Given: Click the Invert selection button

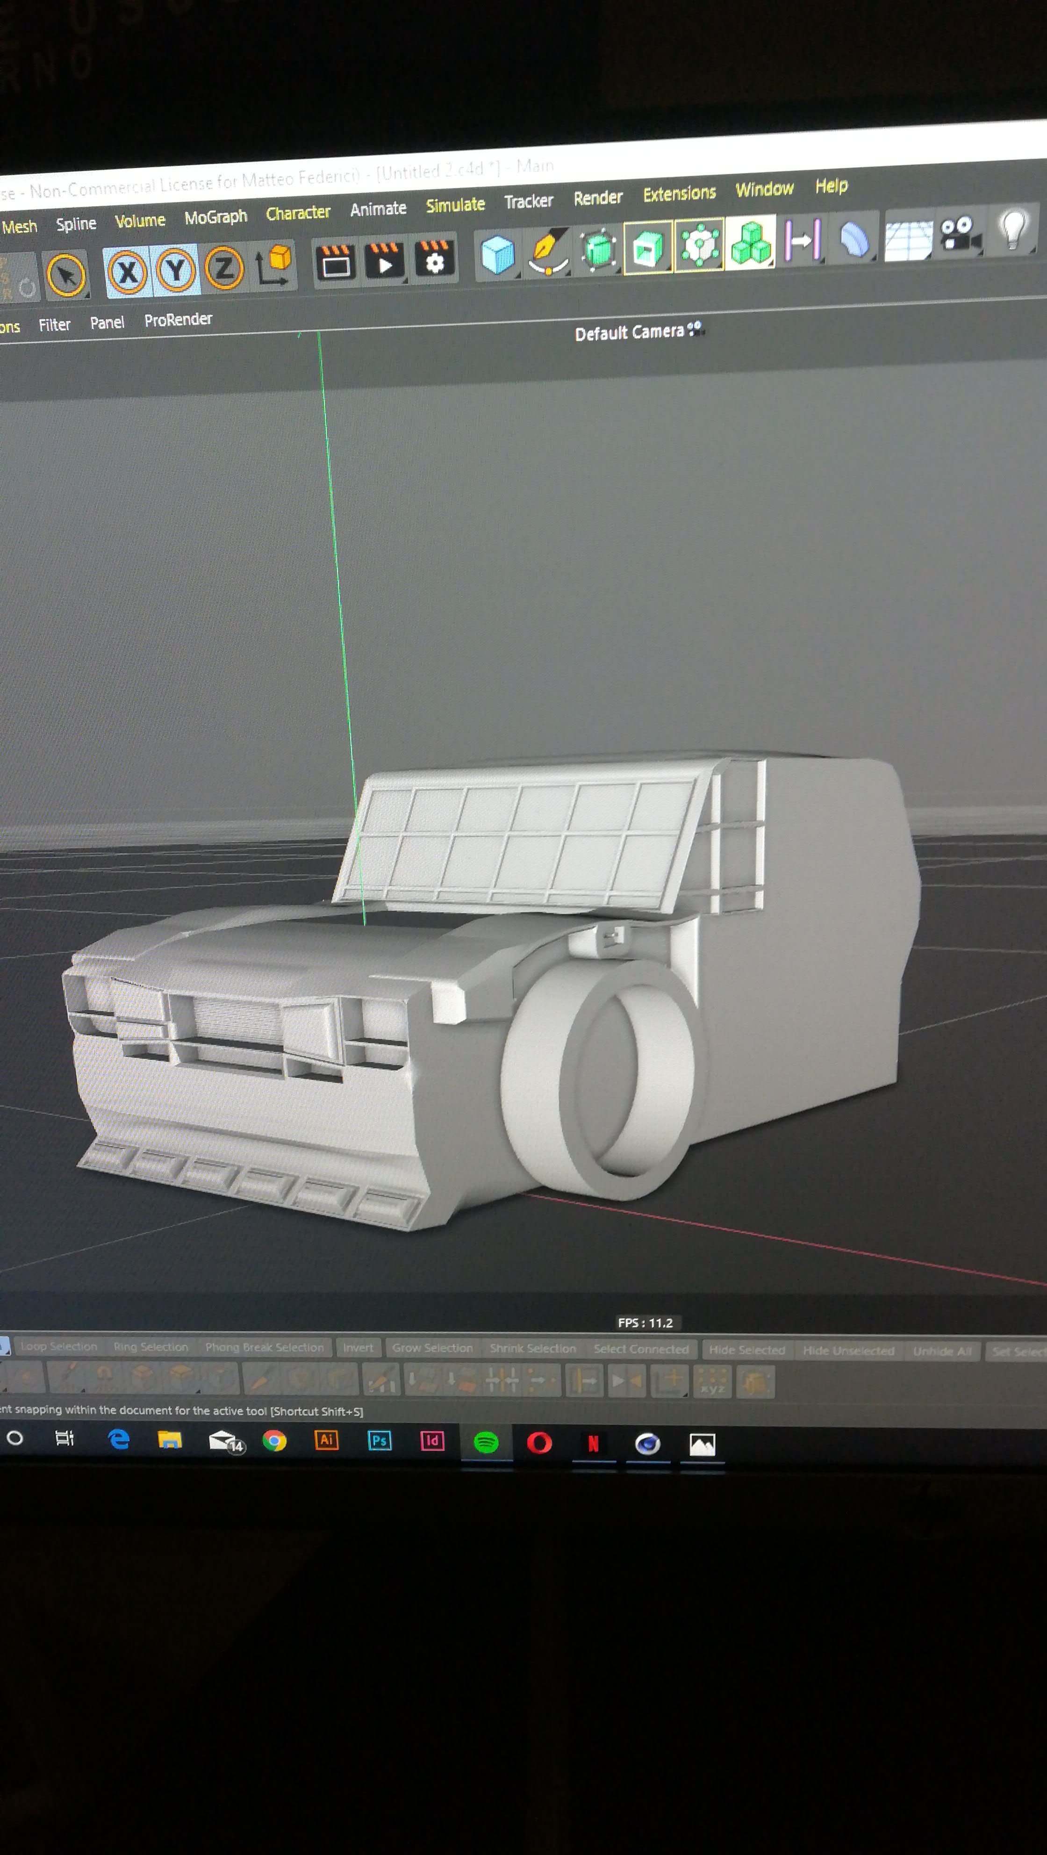Looking at the screenshot, I should pos(358,1348).
